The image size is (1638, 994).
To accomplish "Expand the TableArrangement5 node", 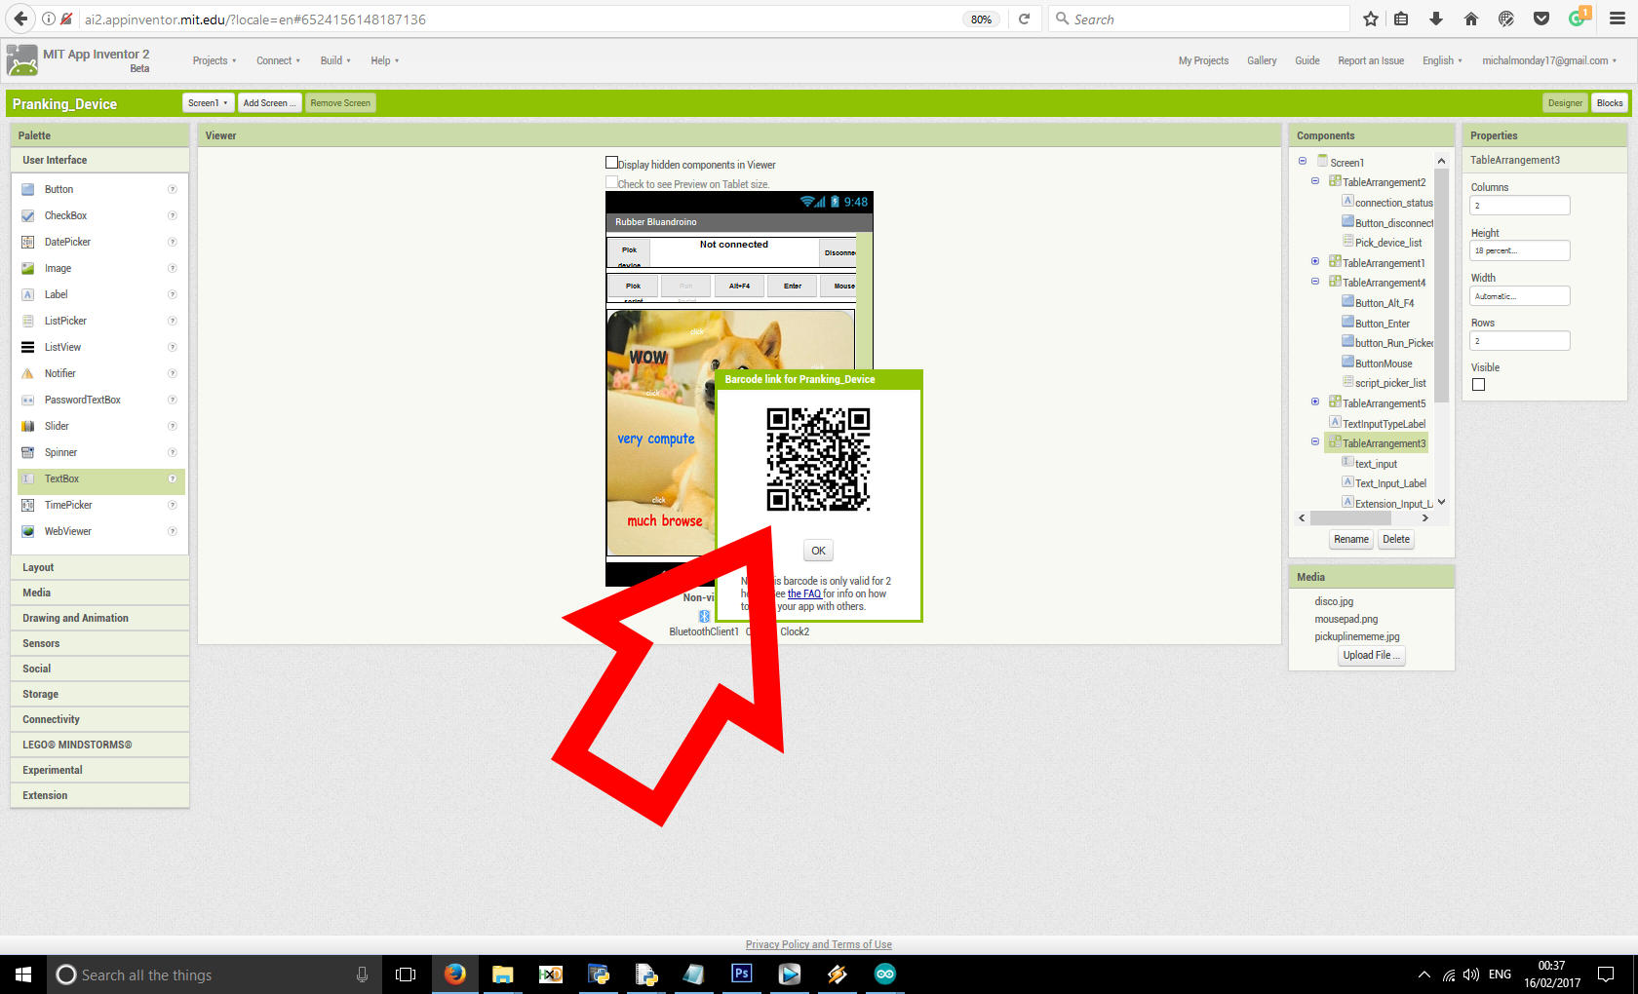I will click(x=1315, y=402).
